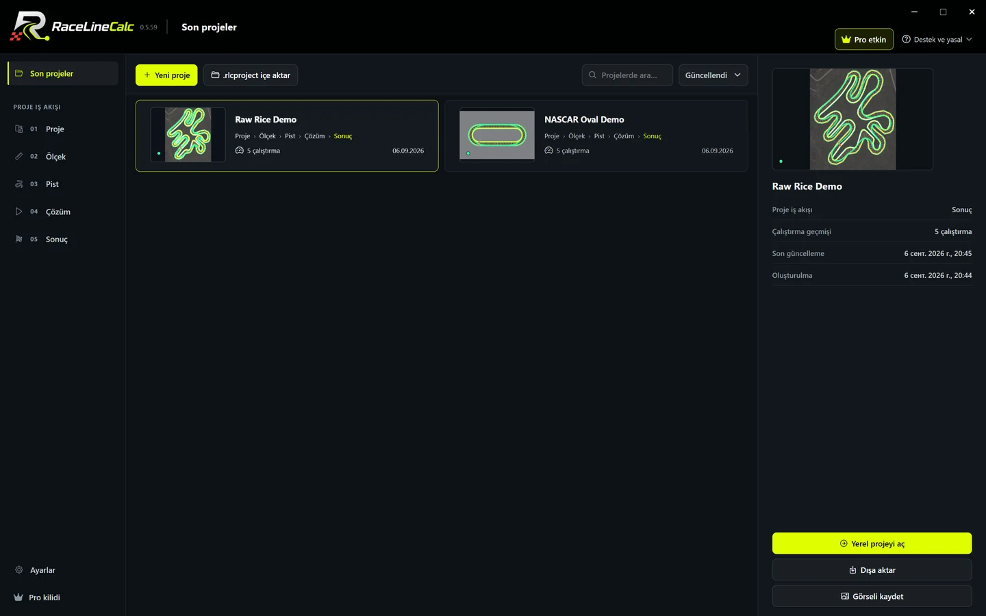This screenshot has height=616, width=986.
Task: Click the large Raw Rice Demo preview image
Action: click(852, 119)
